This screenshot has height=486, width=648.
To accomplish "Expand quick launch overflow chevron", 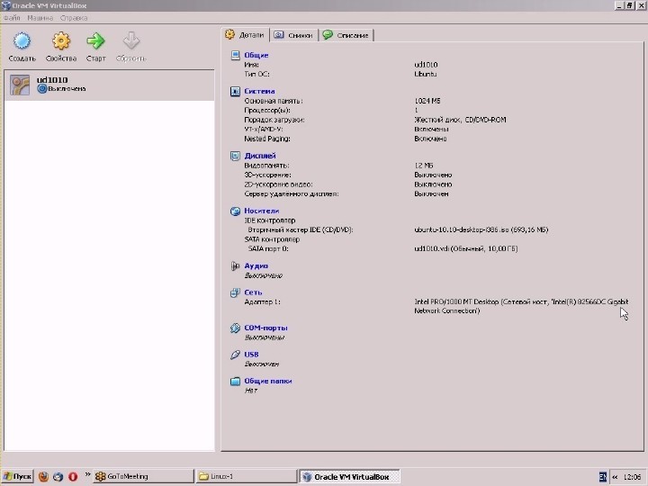I will (87, 474).
